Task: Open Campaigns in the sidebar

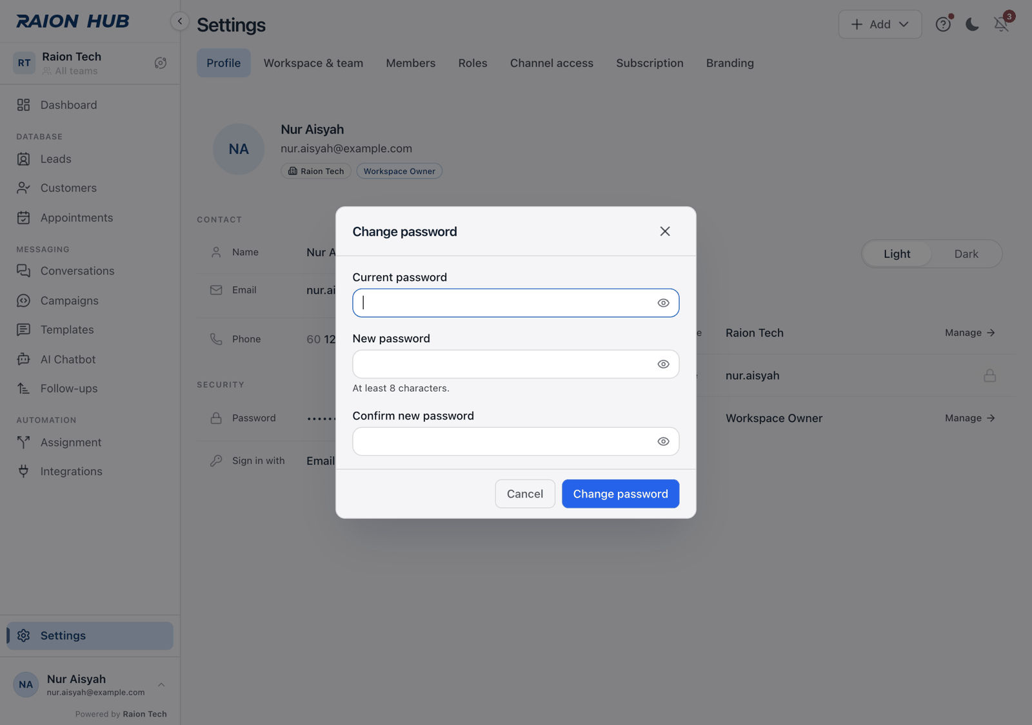Action: pyautogui.click(x=90, y=301)
